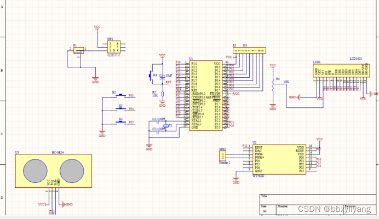Select the C2 20PF capacitor
Viewport: 379px width, 219px height.
tap(157, 121)
